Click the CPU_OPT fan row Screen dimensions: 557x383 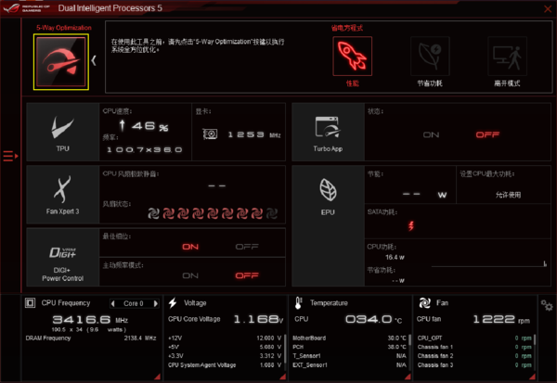pos(474,338)
